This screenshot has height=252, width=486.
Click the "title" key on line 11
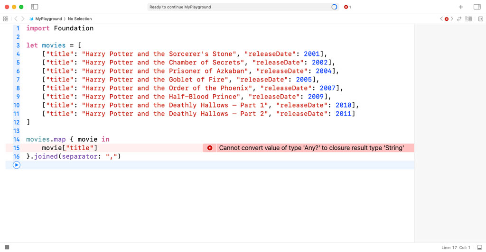60,114
